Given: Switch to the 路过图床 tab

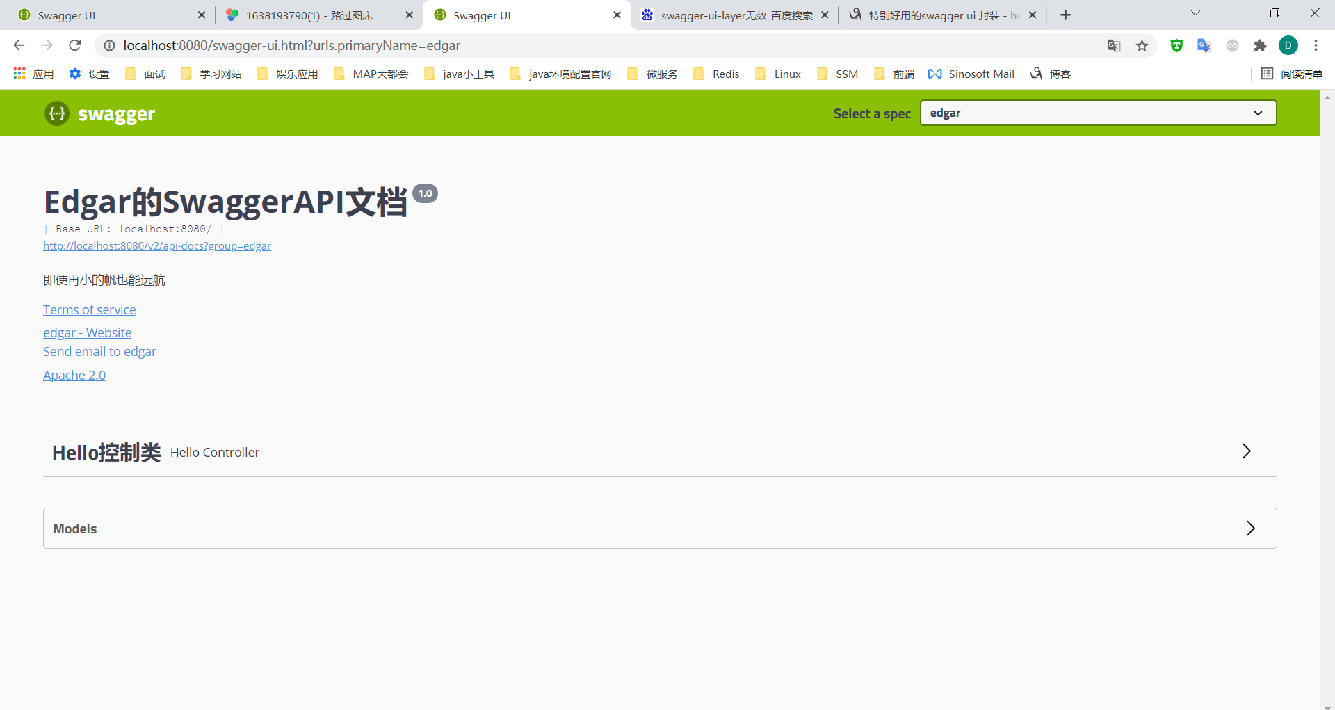Looking at the screenshot, I should tap(309, 15).
